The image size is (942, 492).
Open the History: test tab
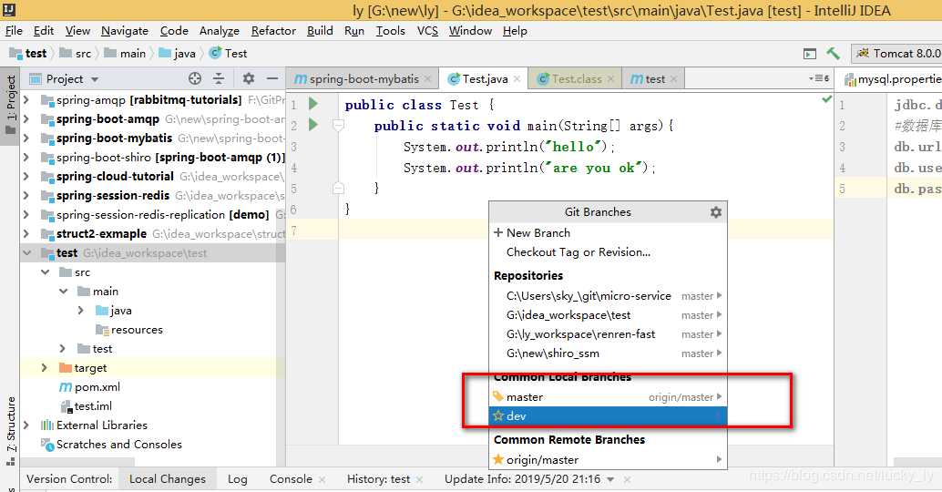click(378, 479)
